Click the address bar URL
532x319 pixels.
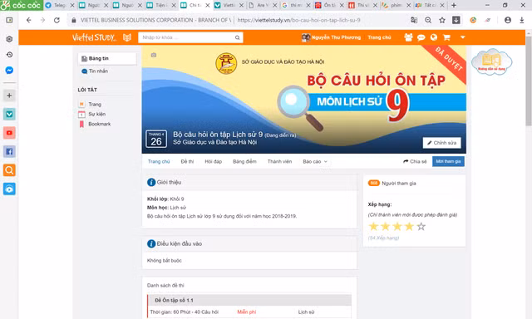click(x=298, y=20)
